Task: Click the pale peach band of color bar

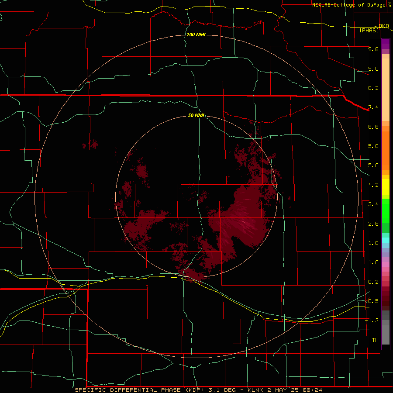Action: (x=386, y=90)
